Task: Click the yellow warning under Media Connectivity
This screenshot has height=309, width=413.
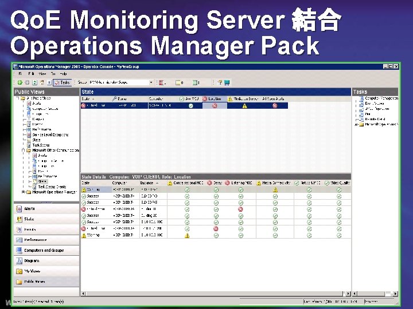Action: click(x=275, y=190)
